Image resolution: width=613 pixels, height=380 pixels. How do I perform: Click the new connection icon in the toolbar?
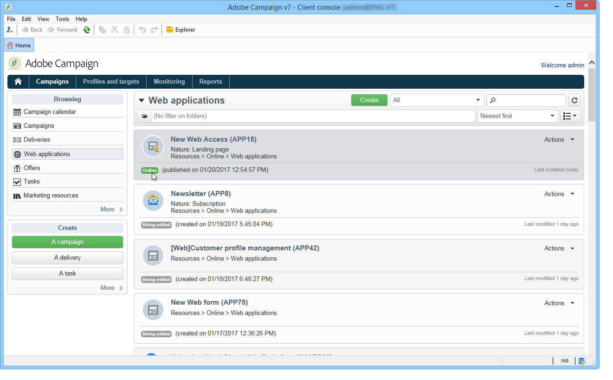(10, 30)
